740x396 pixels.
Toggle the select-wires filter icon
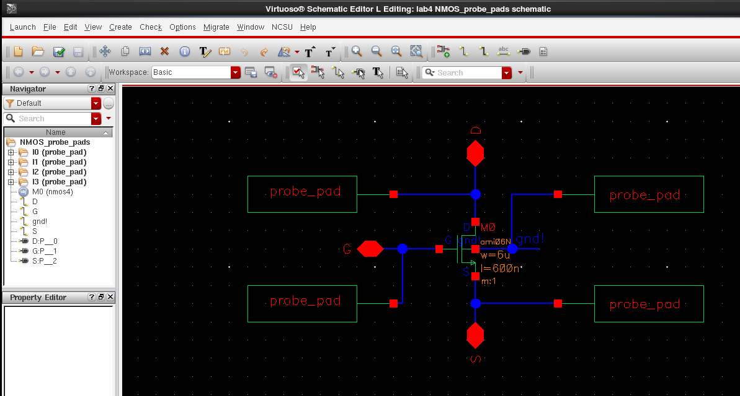click(338, 72)
